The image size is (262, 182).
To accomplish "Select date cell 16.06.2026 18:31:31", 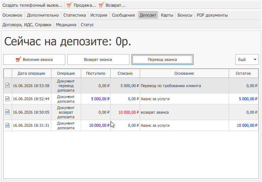I will coord(32,125).
